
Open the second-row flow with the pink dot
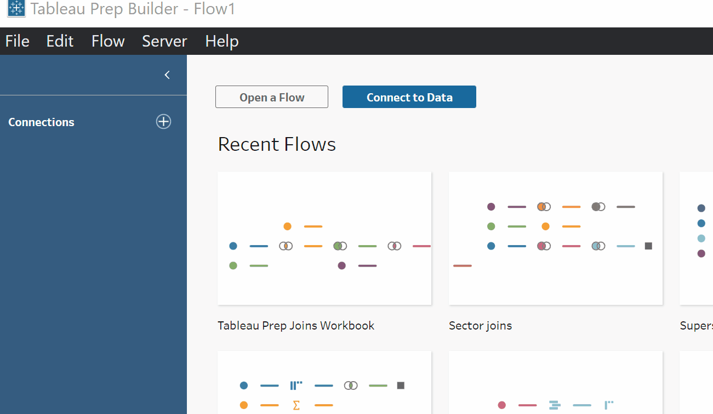[x=555, y=384]
